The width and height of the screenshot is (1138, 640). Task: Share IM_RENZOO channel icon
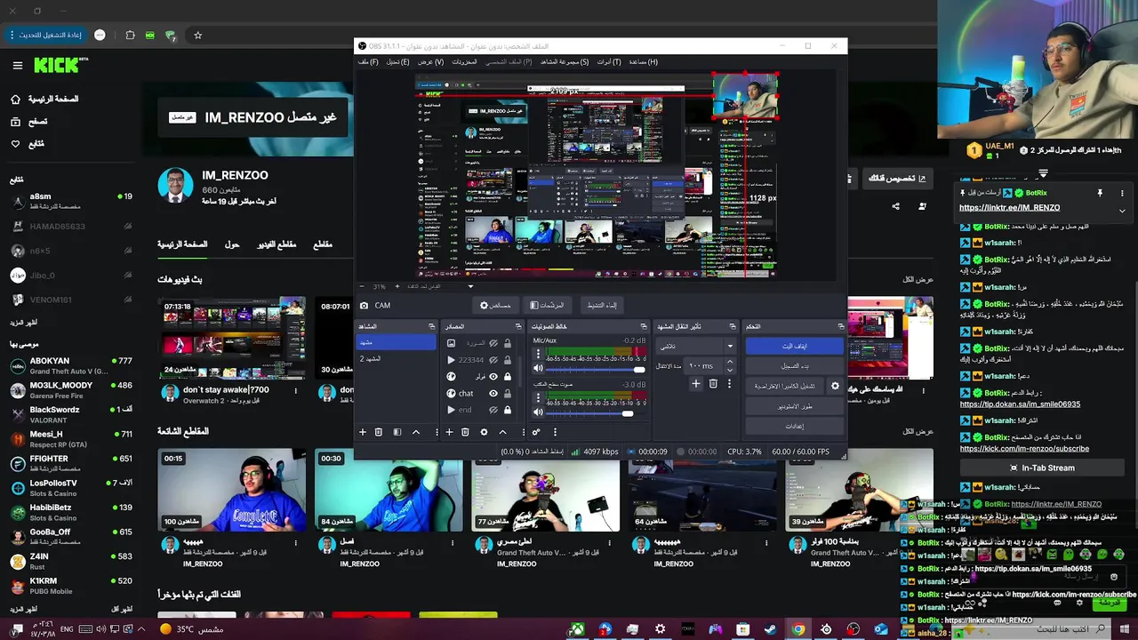click(895, 206)
